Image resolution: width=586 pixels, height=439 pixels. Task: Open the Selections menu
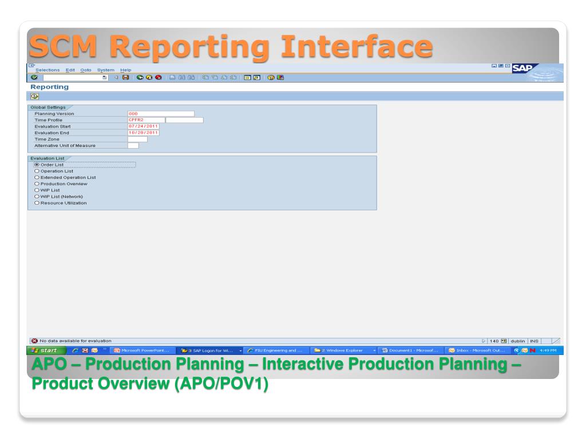pyautogui.click(x=47, y=70)
